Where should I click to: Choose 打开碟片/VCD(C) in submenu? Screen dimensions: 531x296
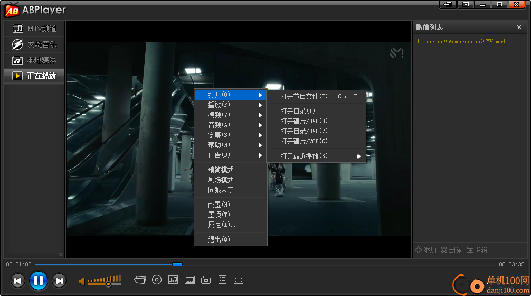[x=316, y=141]
